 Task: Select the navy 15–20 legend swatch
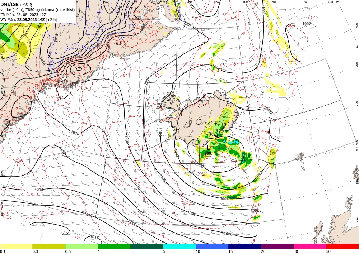click(x=245, y=246)
